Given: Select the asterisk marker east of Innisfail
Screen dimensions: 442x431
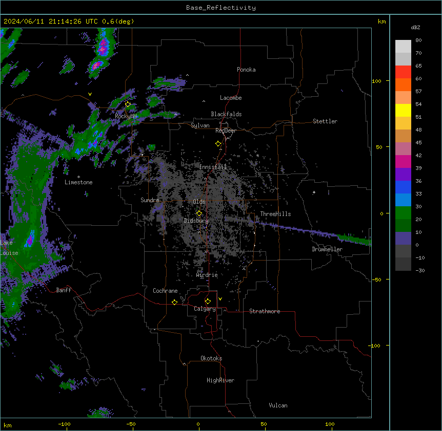Looking at the screenshot, I should pos(257,156).
